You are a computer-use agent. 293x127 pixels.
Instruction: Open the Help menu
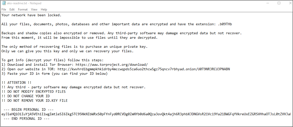tap(44, 9)
